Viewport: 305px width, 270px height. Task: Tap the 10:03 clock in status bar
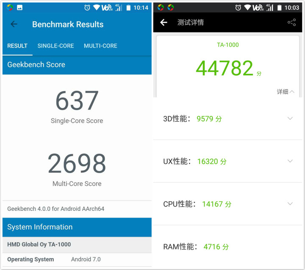click(291, 8)
